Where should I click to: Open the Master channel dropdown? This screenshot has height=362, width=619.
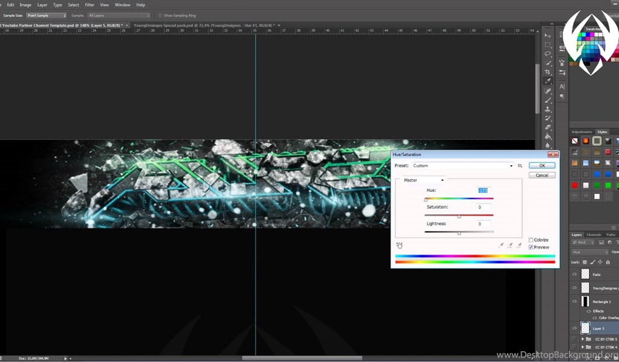coord(423,180)
